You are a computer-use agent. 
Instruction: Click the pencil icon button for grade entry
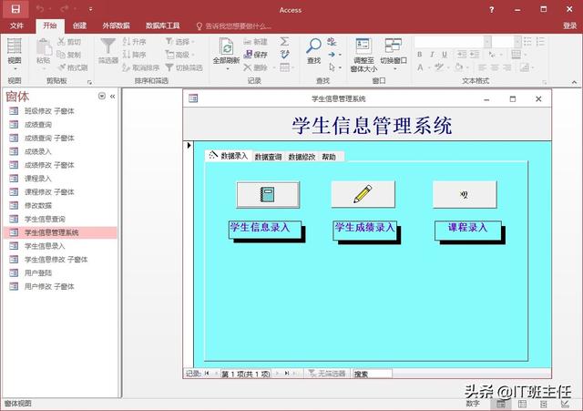tap(363, 194)
